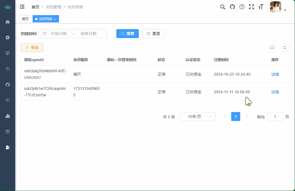Toggle the sidebar collapse hamburger icon

tap(22, 7)
